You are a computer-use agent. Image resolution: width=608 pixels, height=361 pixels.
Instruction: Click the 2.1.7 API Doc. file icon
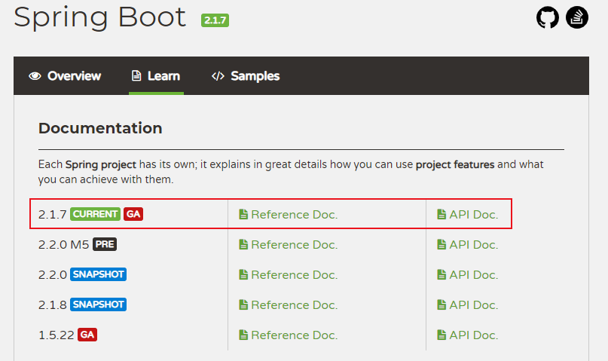441,215
